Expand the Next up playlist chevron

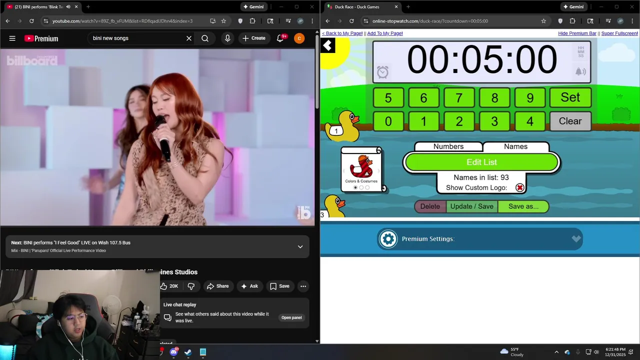point(300,246)
